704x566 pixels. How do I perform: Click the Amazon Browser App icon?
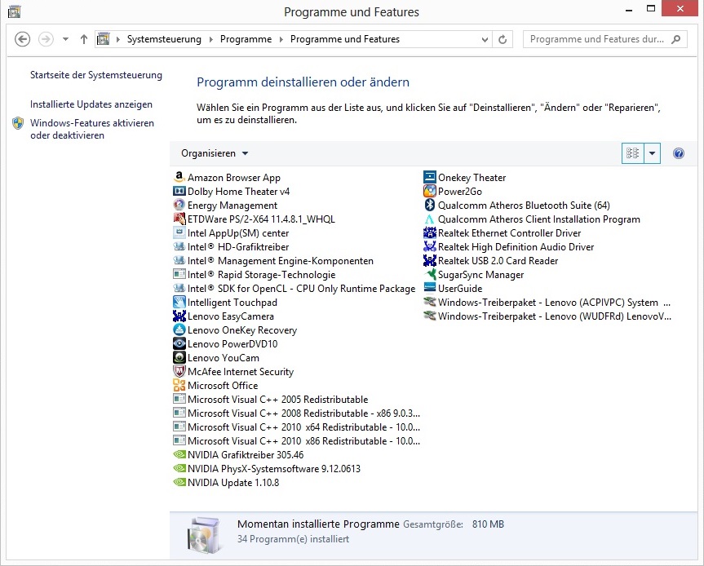[179, 178]
